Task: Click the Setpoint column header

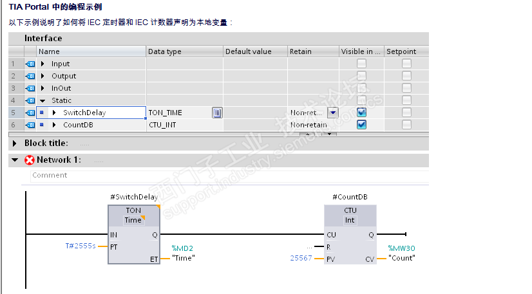Action: pos(406,51)
